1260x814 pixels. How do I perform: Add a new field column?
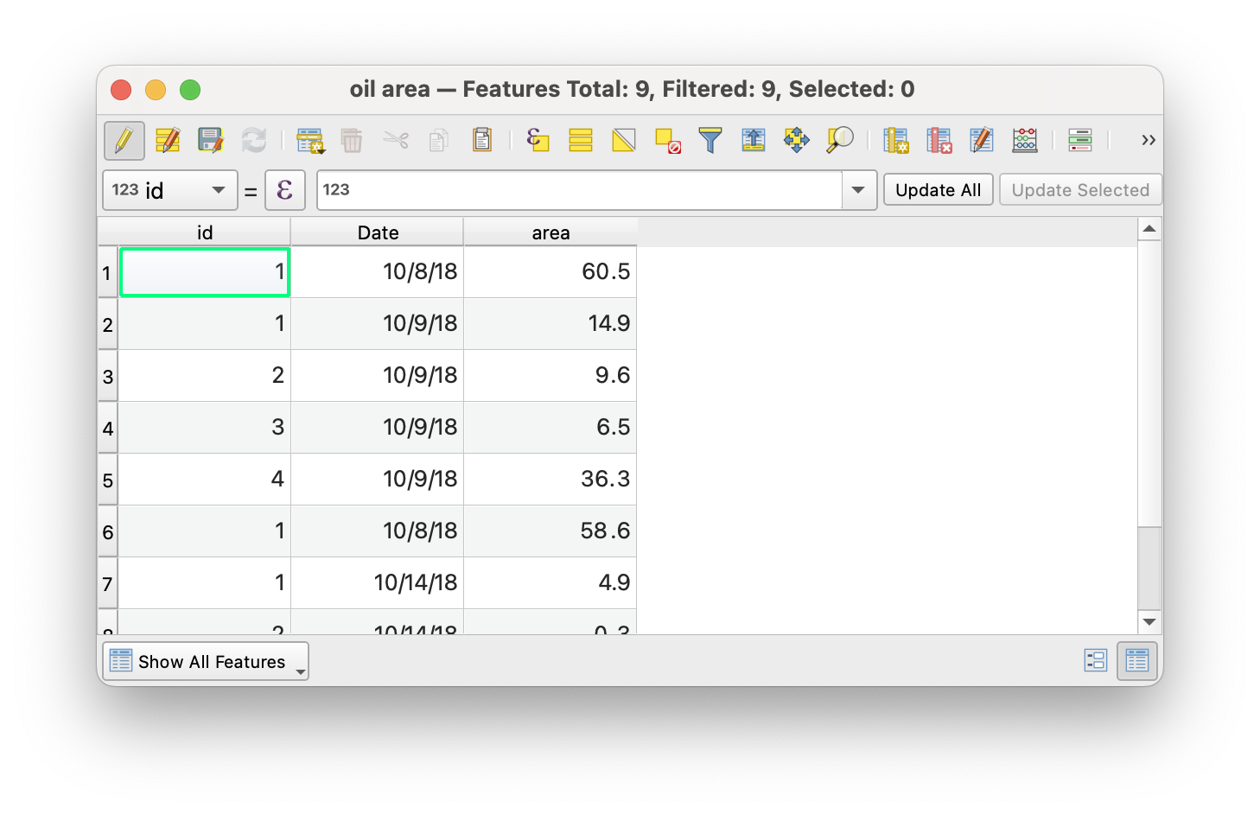896,140
